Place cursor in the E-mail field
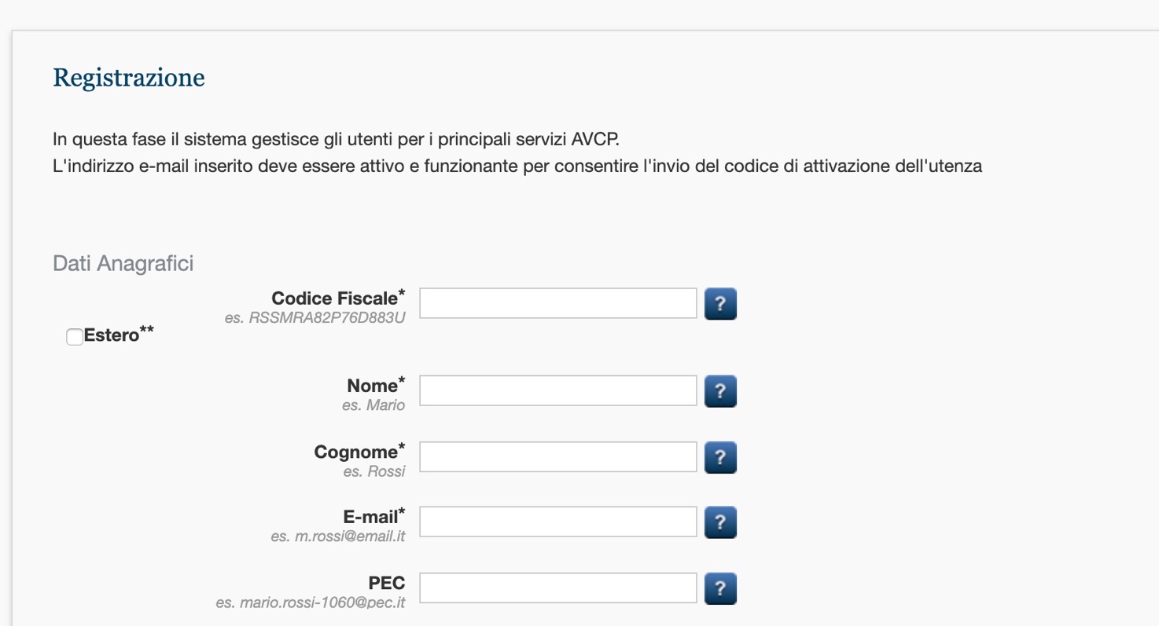Image resolution: width=1159 pixels, height=626 pixels. (558, 522)
